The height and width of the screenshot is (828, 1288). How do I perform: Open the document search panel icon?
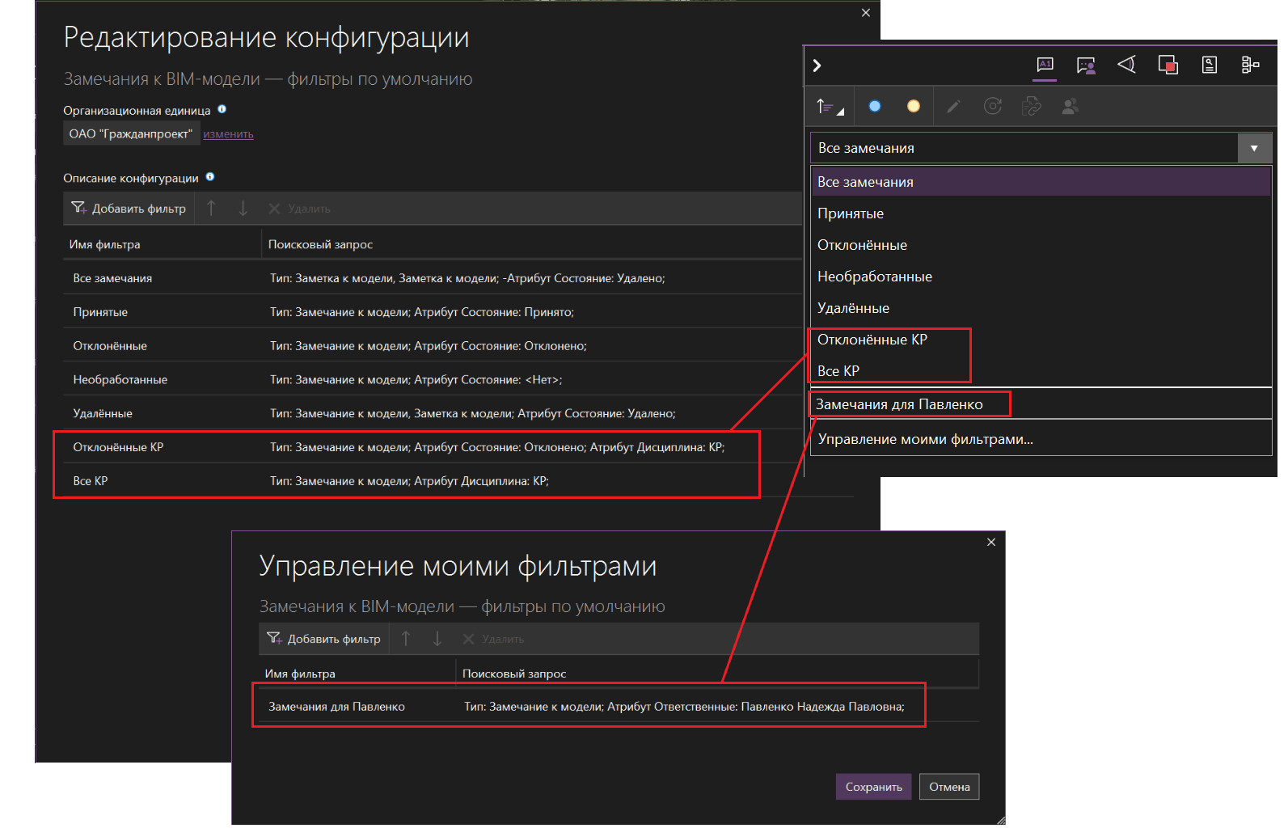pos(1209,65)
